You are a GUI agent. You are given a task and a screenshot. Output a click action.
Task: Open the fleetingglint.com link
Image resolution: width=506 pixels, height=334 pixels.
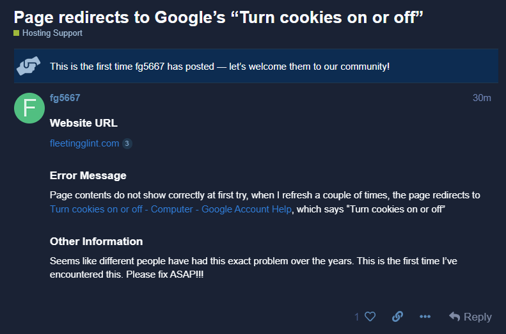pos(84,143)
